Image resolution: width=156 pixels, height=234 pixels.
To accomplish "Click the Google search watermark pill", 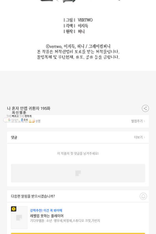I will 13,120.
